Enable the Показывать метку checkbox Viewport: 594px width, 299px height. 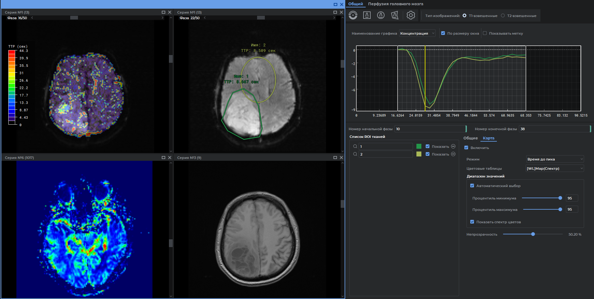point(485,33)
